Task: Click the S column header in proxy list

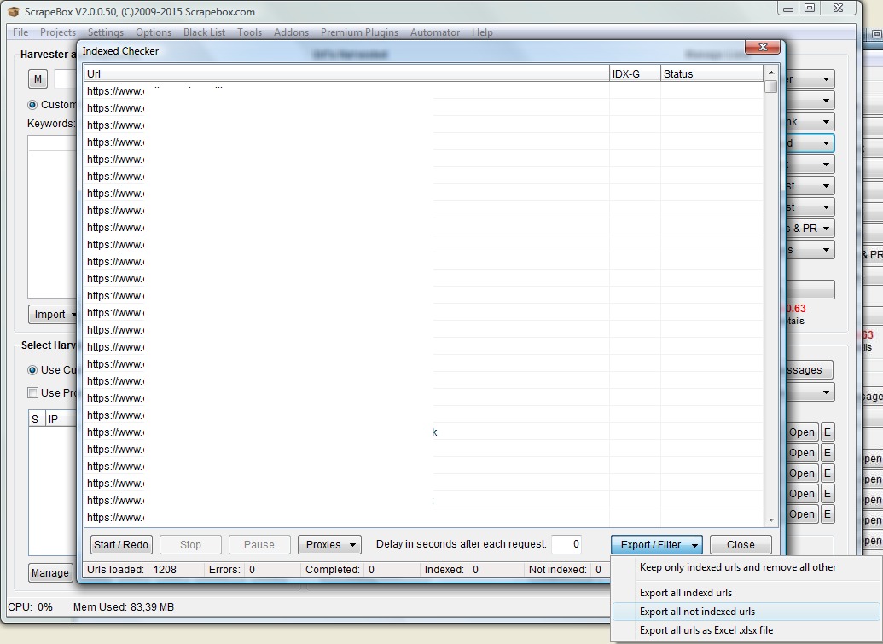Action: tap(37, 419)
